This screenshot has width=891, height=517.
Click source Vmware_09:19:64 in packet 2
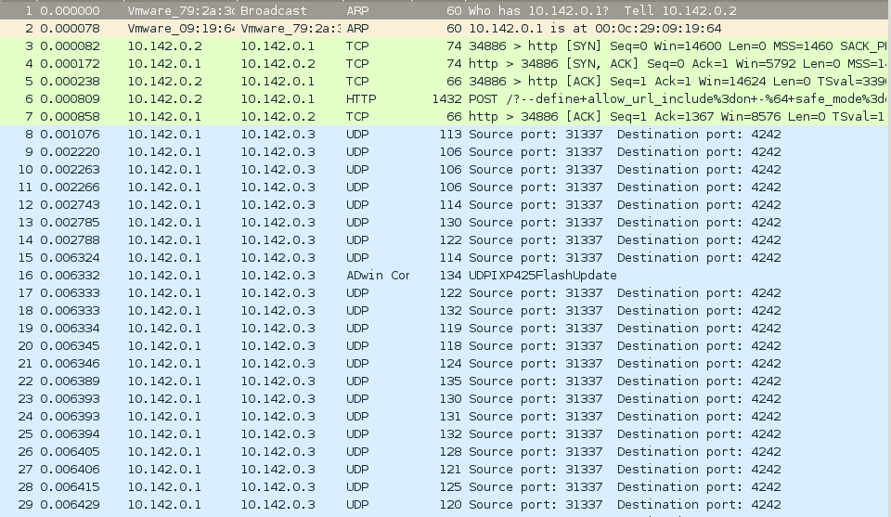click(181, 28)
